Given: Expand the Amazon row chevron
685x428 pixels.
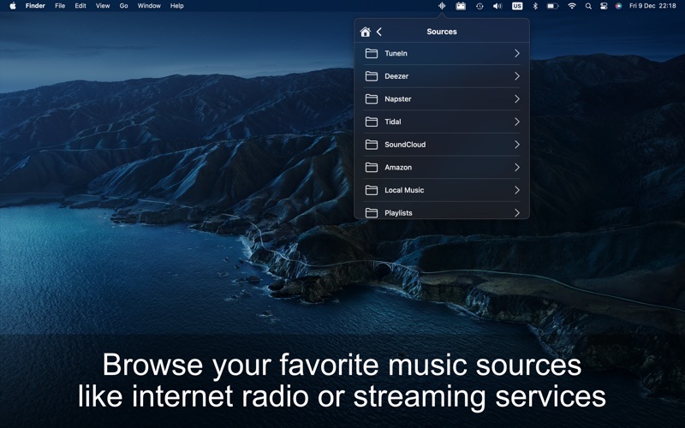Looking at the screenshot, I should click(517, 167).
